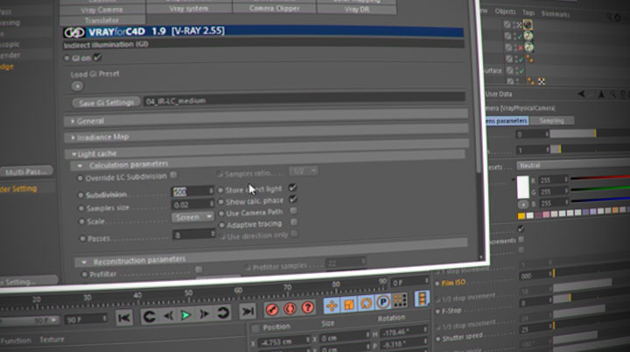Click the home icon in Objects manager
The image size is (630, 352).
coord(618,18)
